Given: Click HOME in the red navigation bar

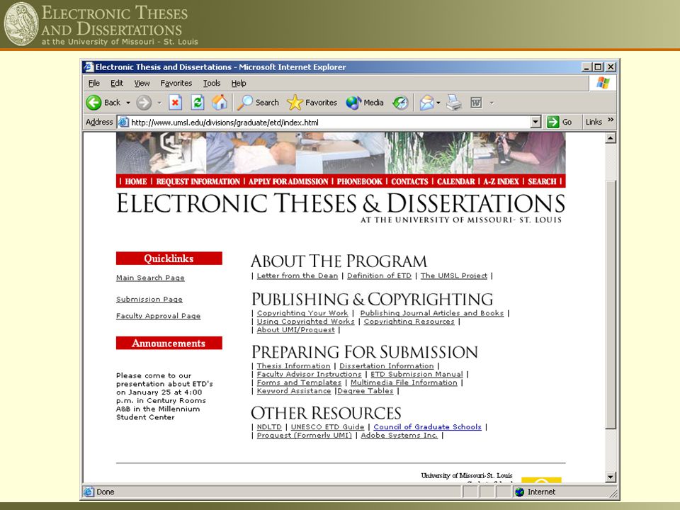Looking at the screenshot, I should point(136,181).
